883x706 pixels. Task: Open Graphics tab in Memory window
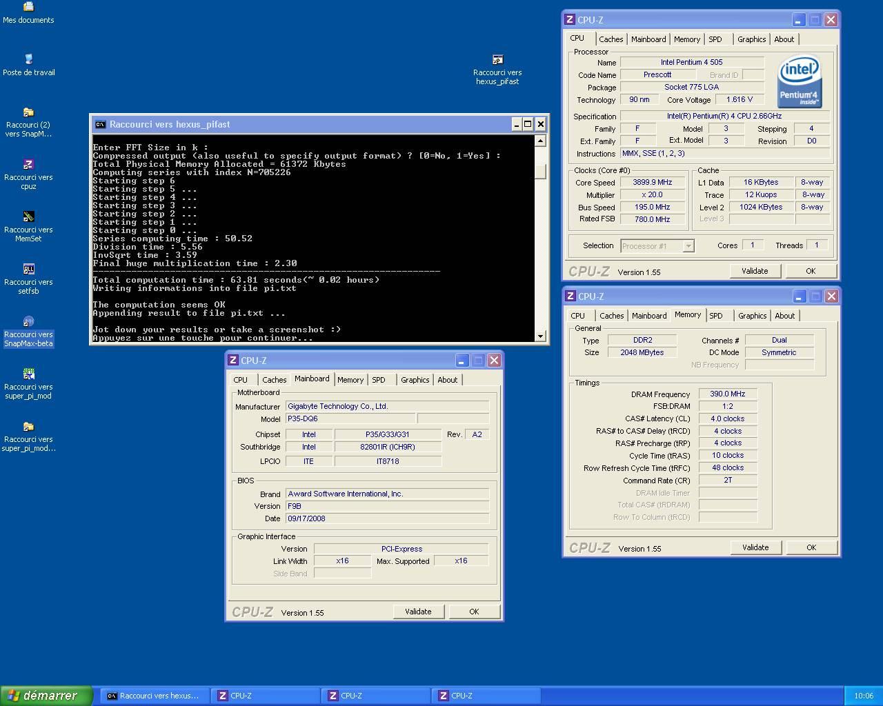point(752,316)
